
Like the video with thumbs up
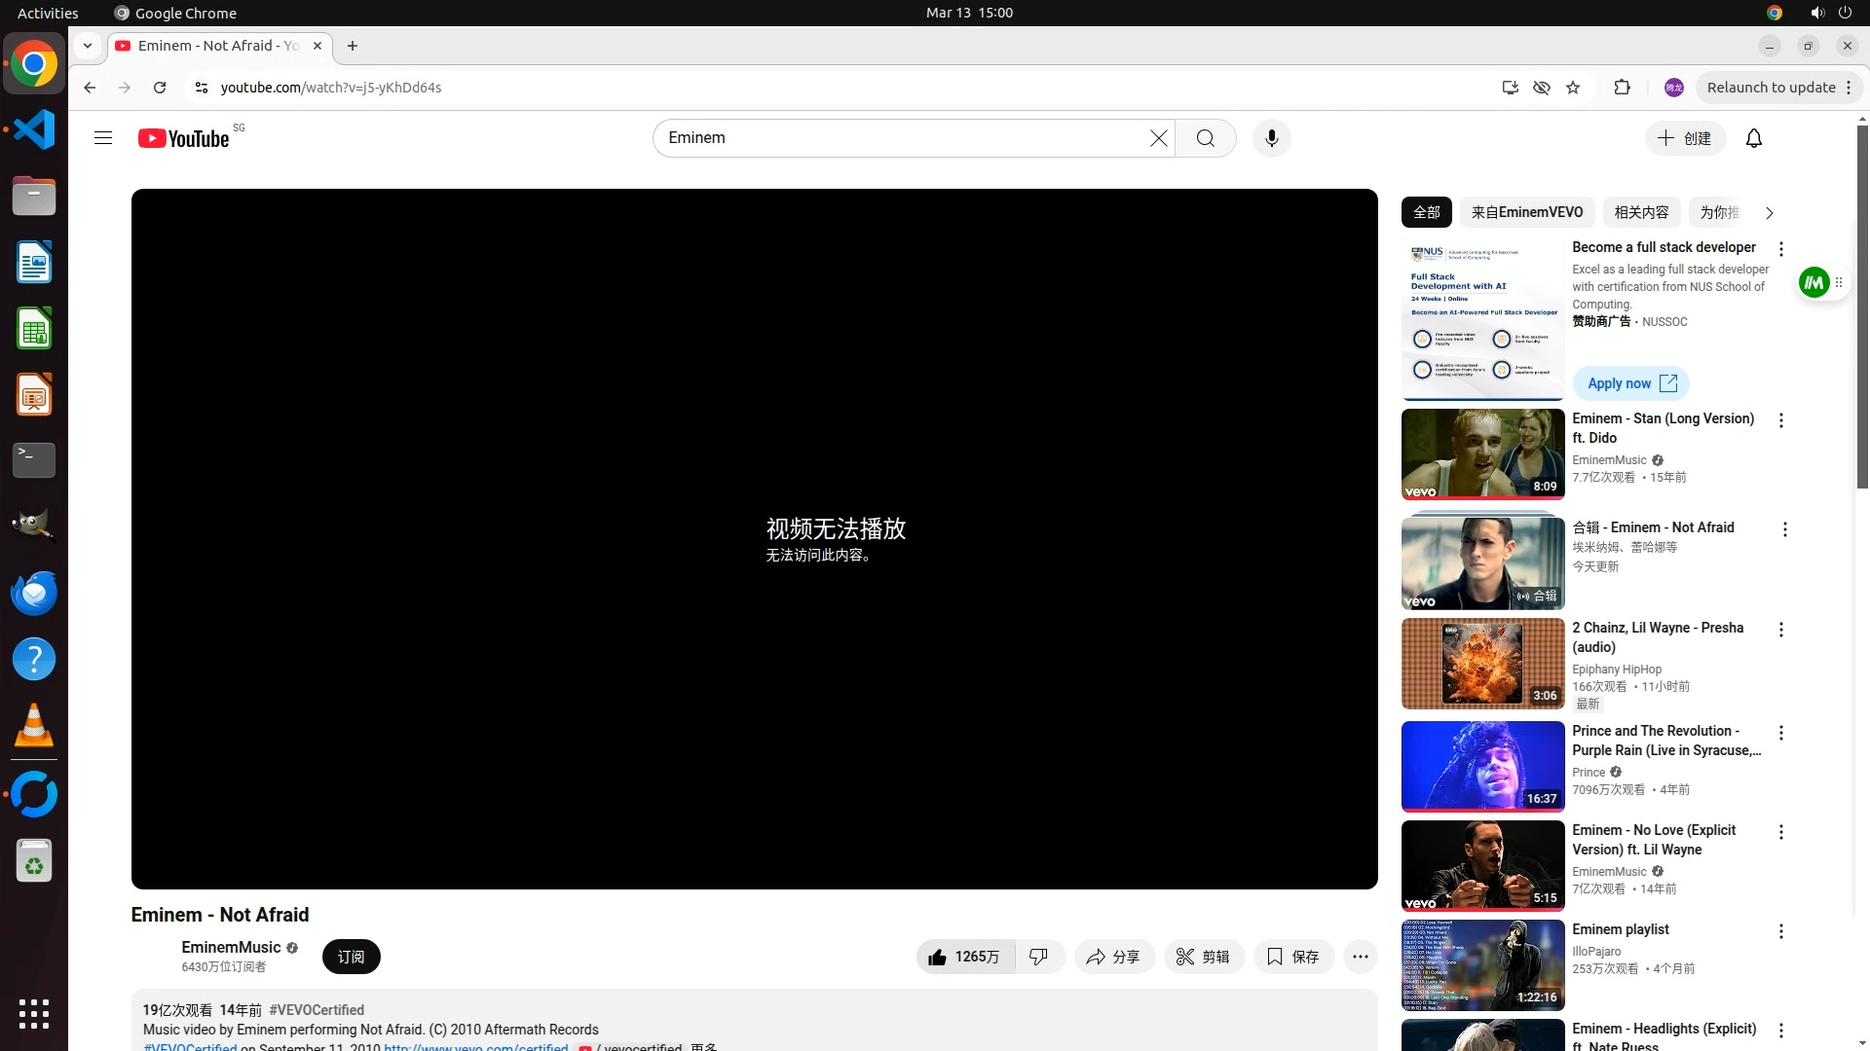pyautogui.click(x=964, y=957)
